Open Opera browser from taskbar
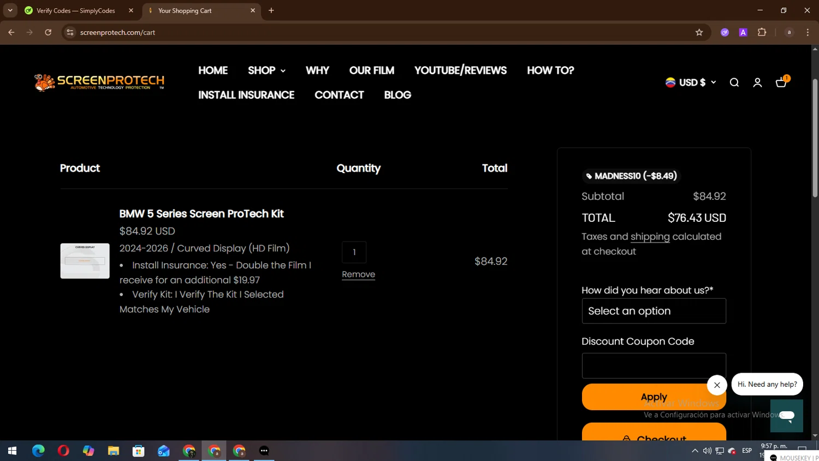This screenshot has width=819, height=461. [x=63, y=451]
